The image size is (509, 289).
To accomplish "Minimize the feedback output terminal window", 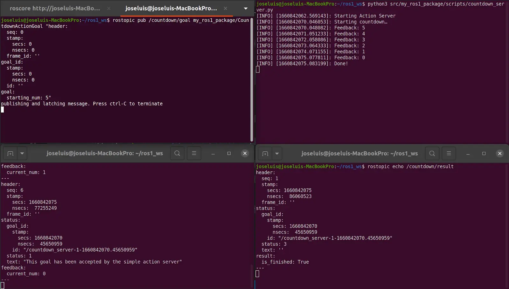I will coord(213,154).
